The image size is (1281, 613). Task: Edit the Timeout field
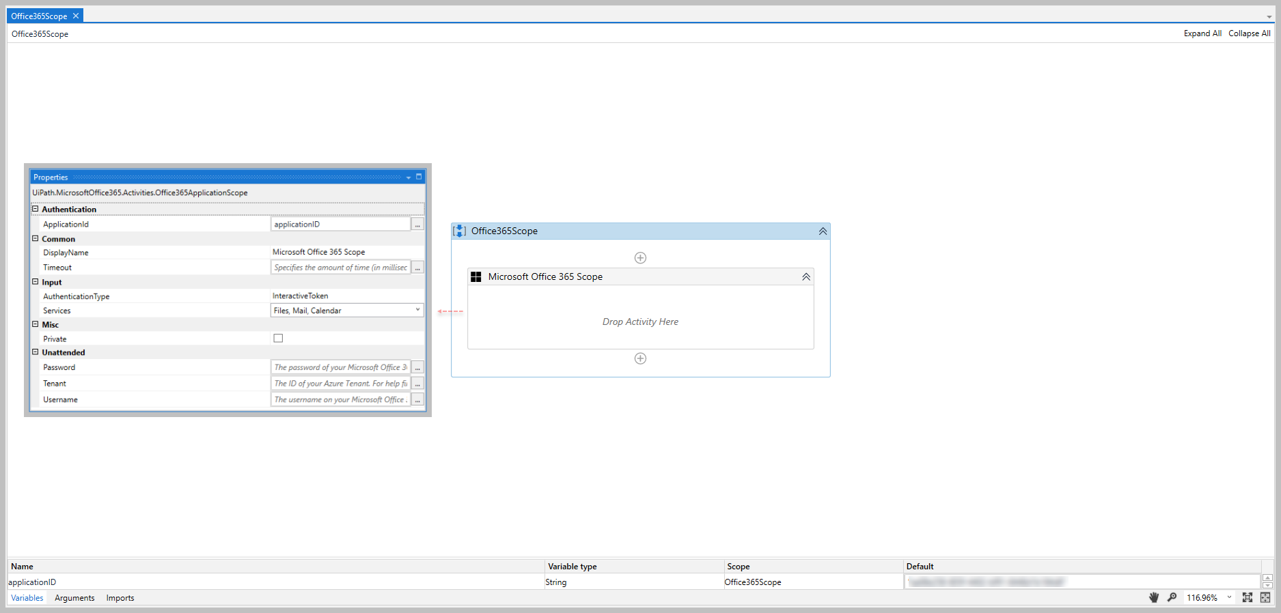[340, 268]
